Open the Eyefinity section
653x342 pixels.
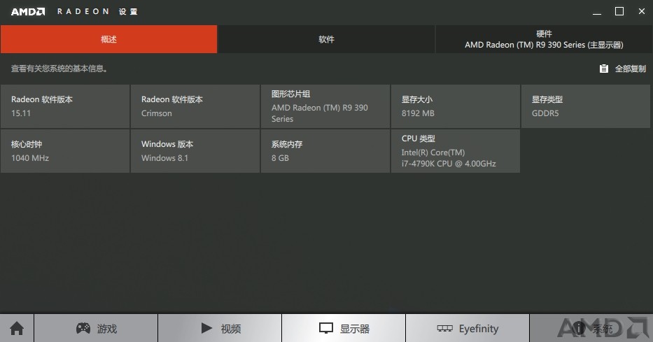click(x=468, y=328)
